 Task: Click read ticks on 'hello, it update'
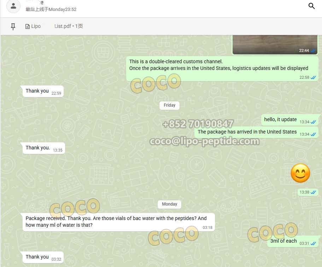click(313, 122)
